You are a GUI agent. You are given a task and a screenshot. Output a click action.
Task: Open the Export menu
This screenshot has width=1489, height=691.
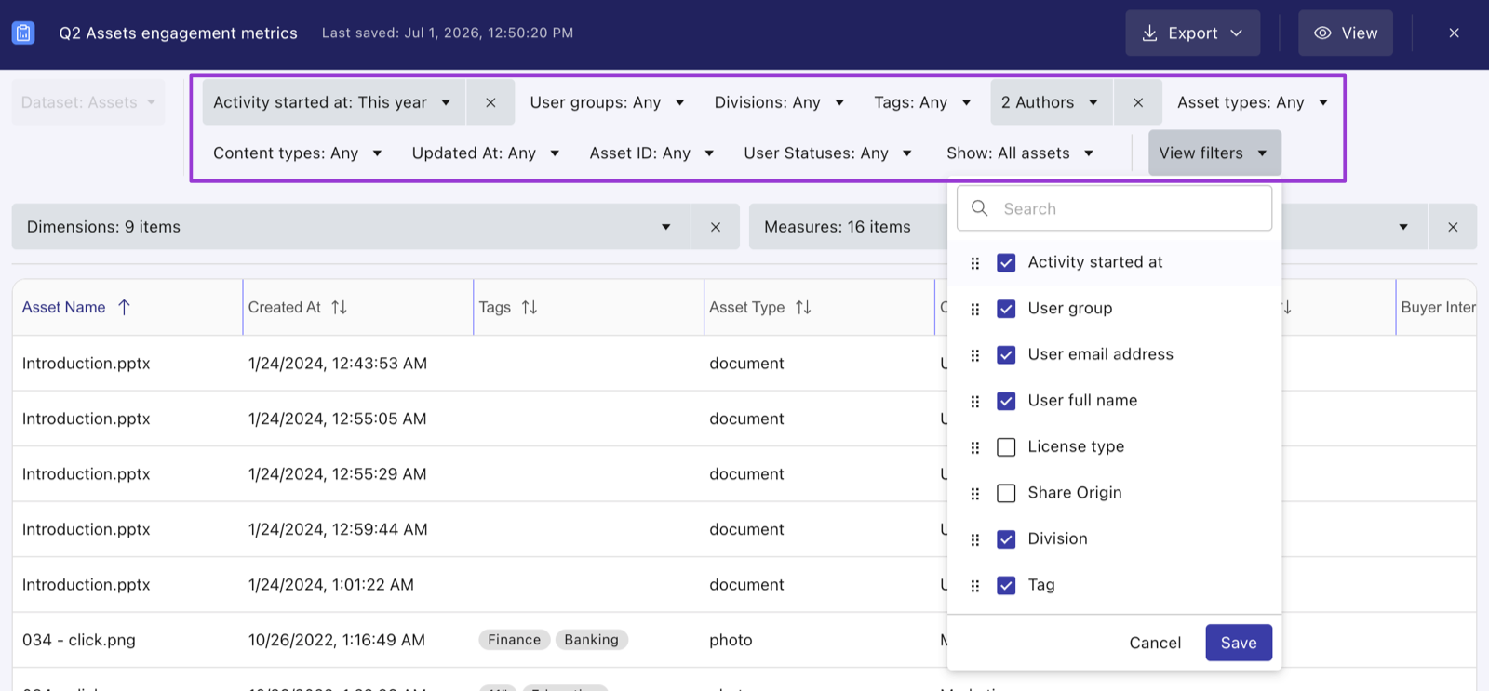[1192, 33]
